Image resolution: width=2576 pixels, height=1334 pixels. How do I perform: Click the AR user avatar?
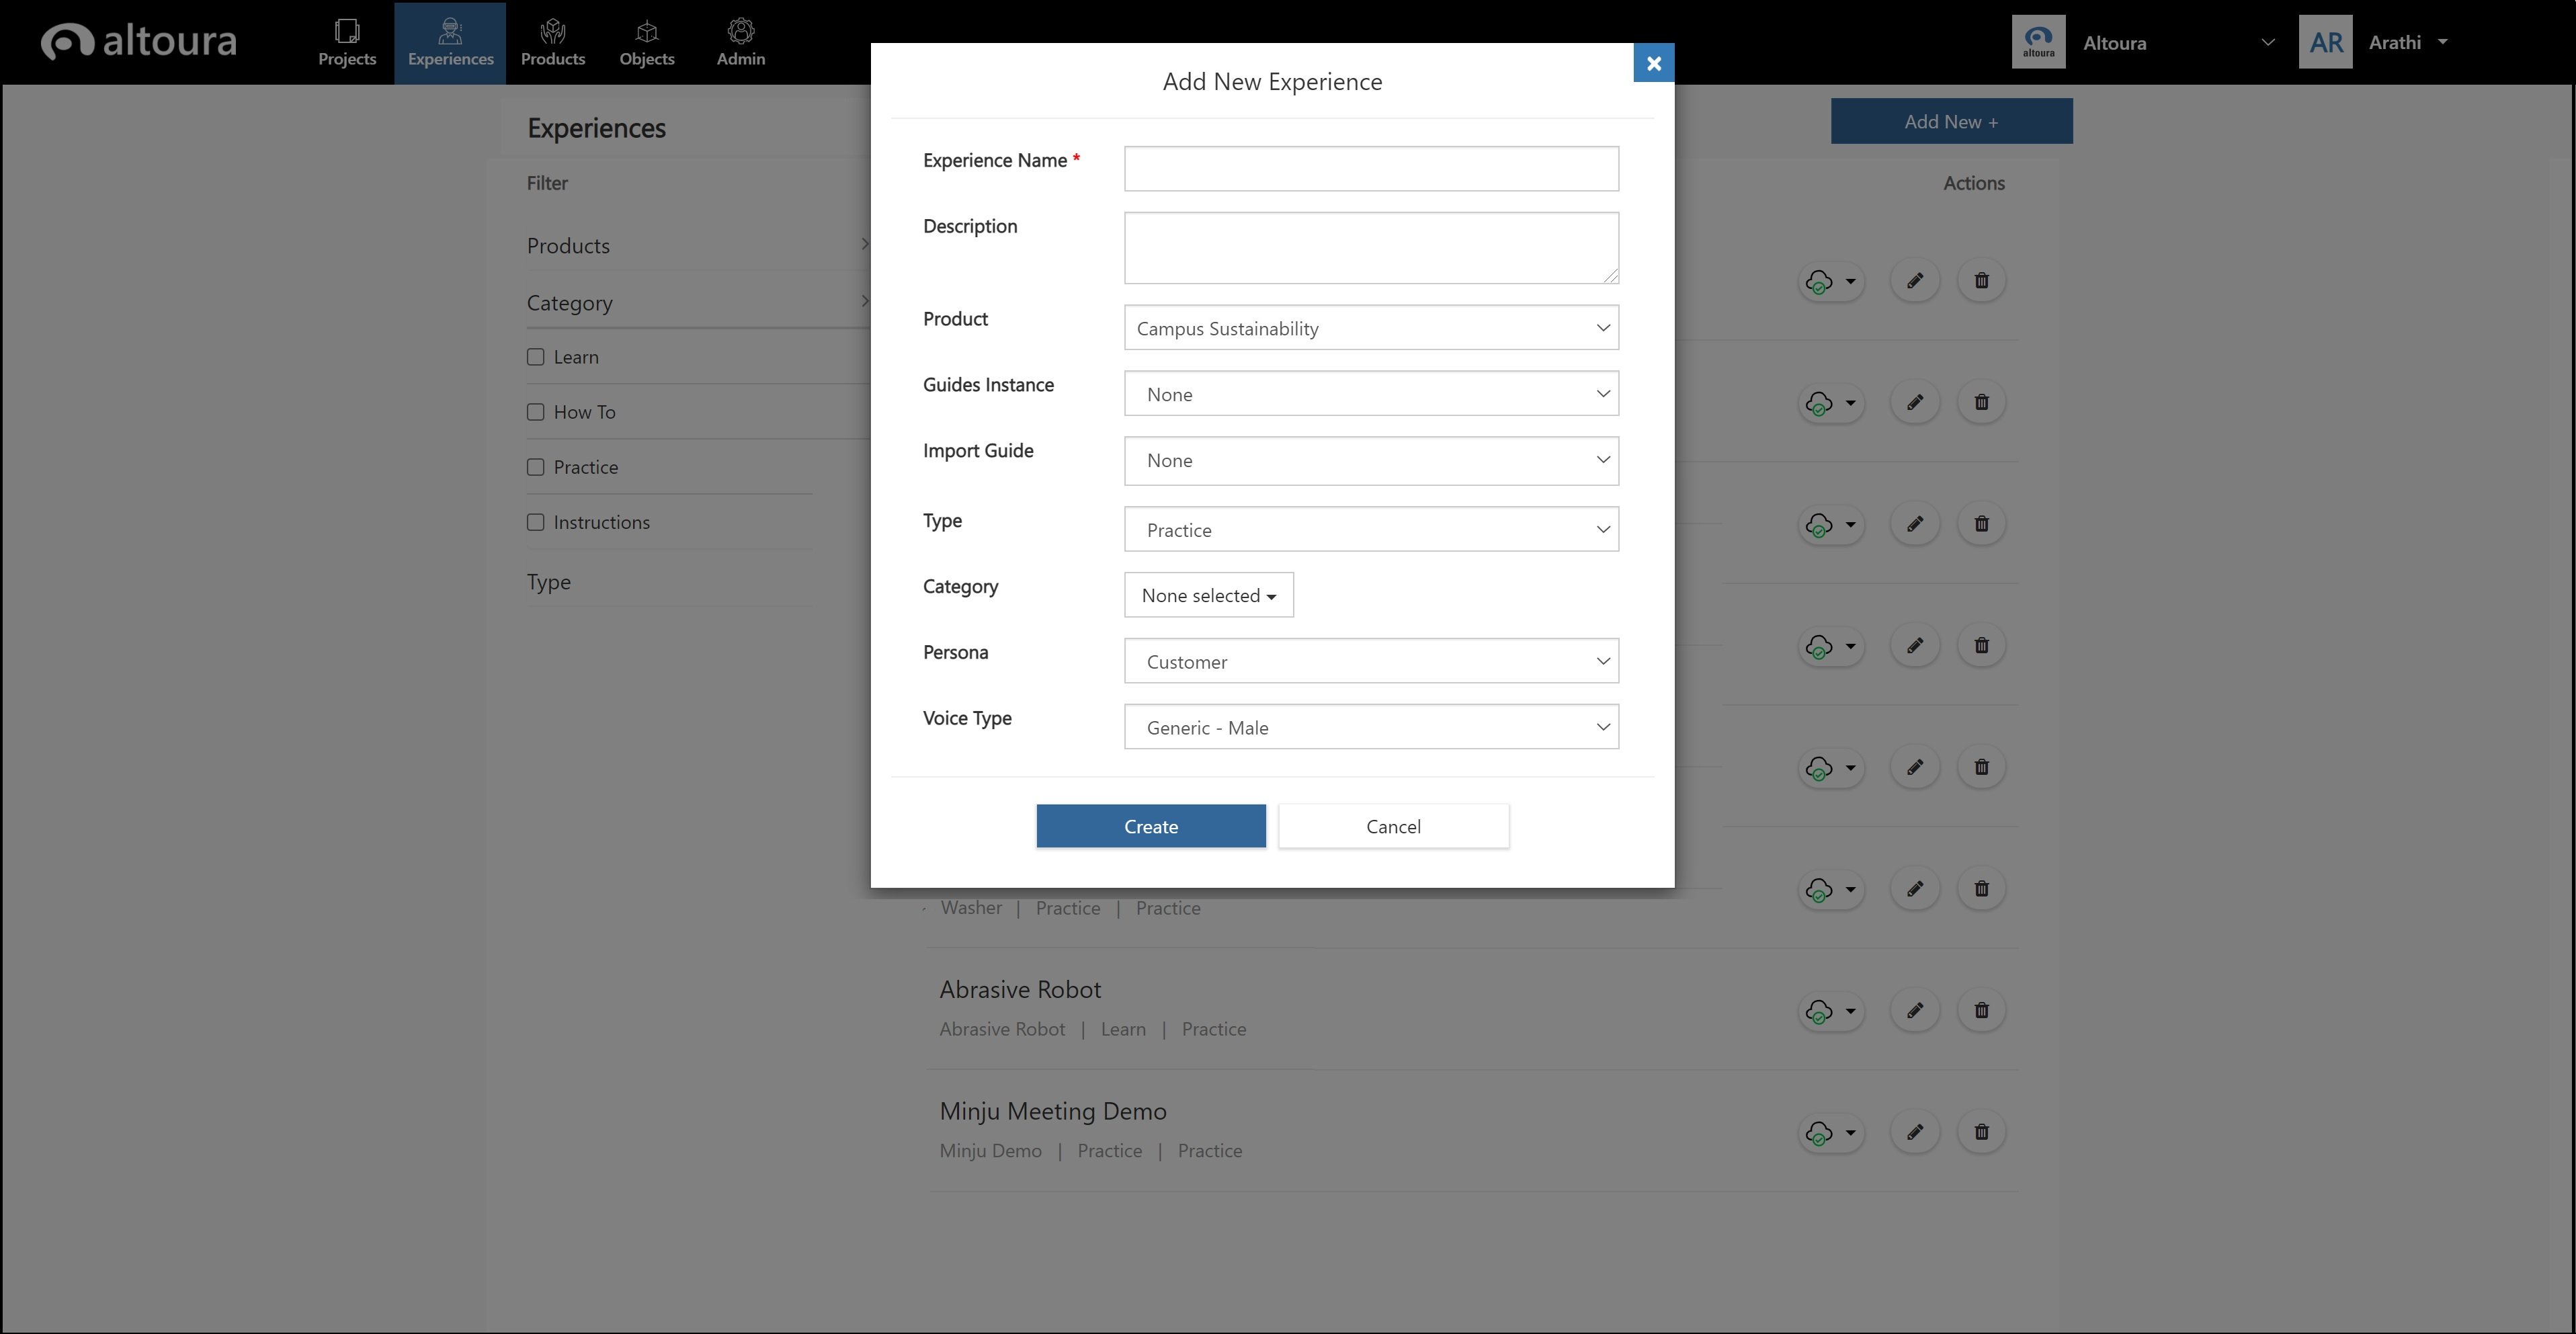(2325, 42)
